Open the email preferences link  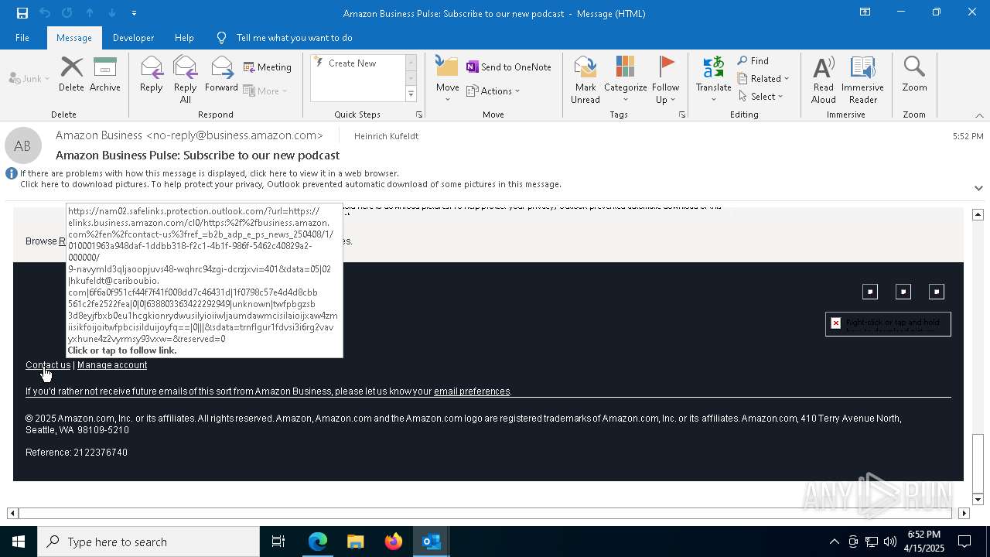tap(472, 391)
